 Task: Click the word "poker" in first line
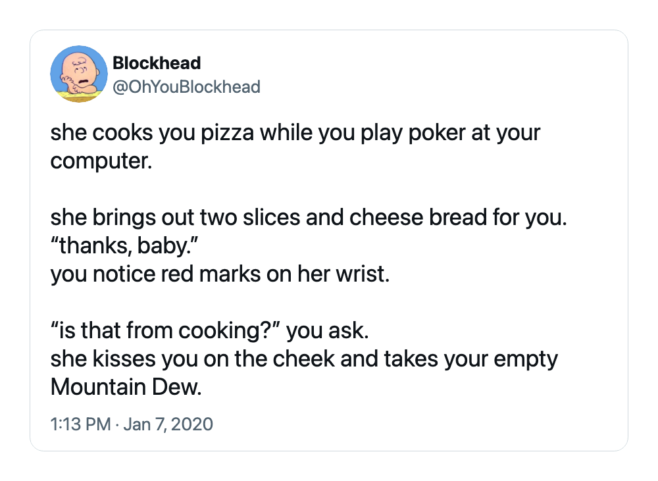(437, 133)
